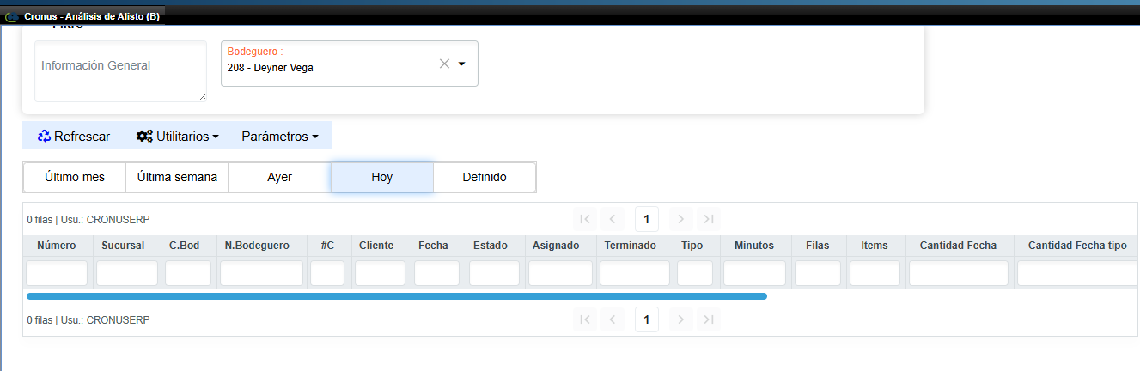Sort by the Cantidad Fecha column header
This screenshot has height=371, width=1140.
959,246
